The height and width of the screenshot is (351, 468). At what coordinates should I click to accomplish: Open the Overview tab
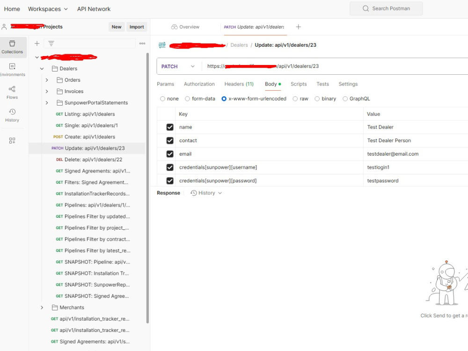(x=185, y=27)
